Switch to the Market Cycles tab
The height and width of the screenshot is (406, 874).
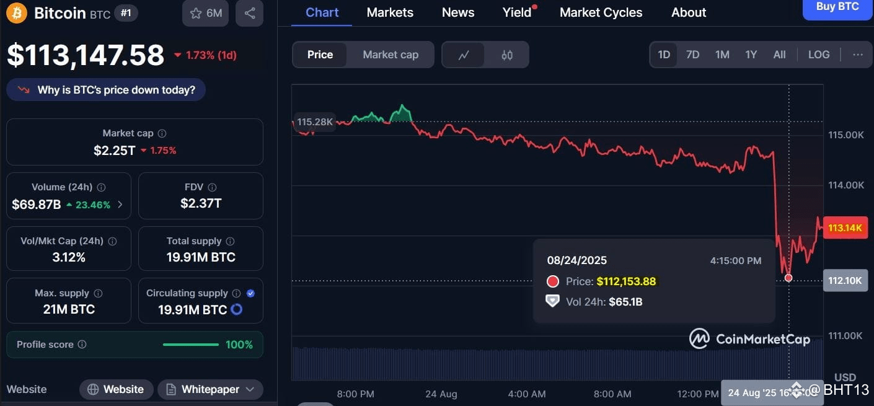[601, 12]
